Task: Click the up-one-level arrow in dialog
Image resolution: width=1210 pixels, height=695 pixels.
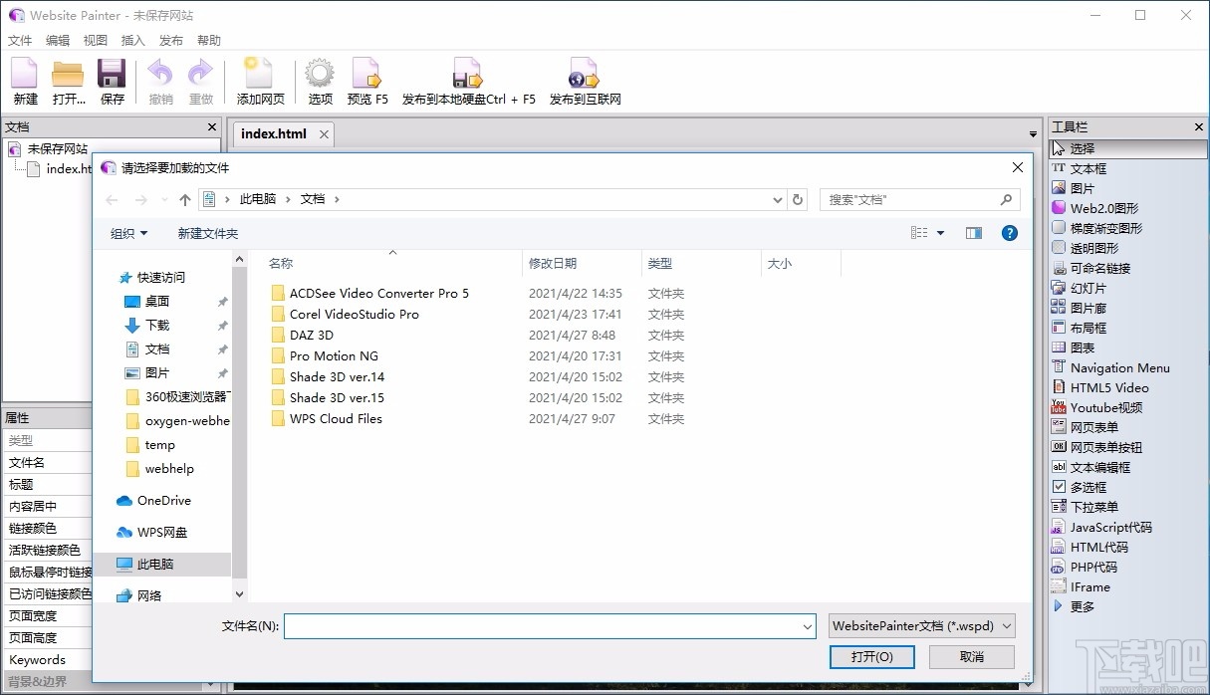Action: click(184, 199)
